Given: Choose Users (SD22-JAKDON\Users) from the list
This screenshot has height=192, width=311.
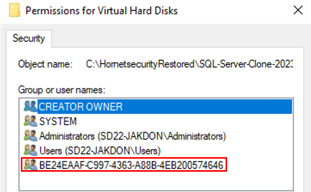Looking at the screenshot, I should [100, 151].
